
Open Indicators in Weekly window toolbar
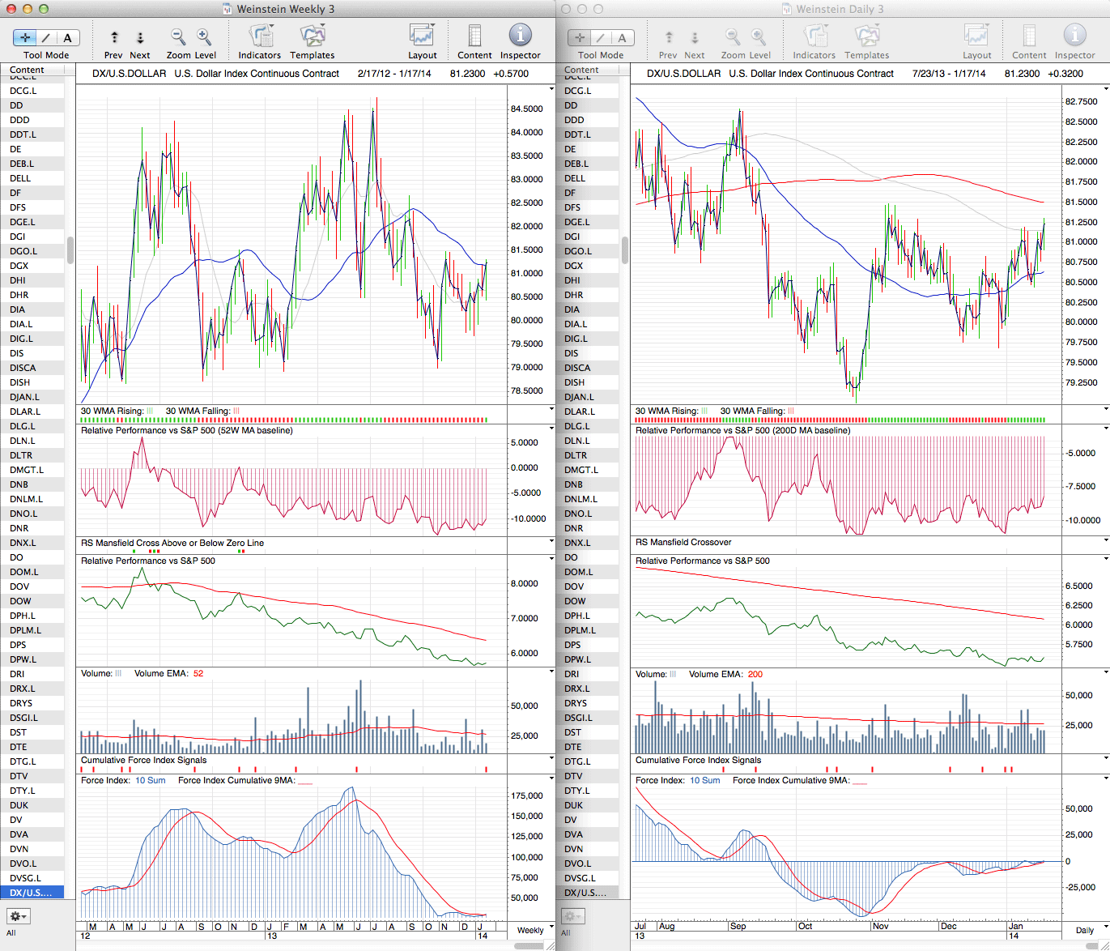[259, 36]
